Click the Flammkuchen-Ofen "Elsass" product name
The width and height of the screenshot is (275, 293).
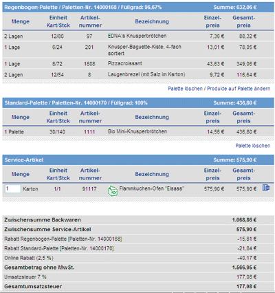coord(151,188)
